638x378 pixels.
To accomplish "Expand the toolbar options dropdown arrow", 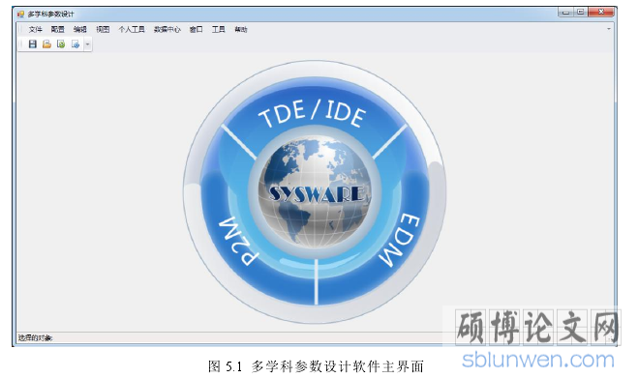I will (87, 44).
